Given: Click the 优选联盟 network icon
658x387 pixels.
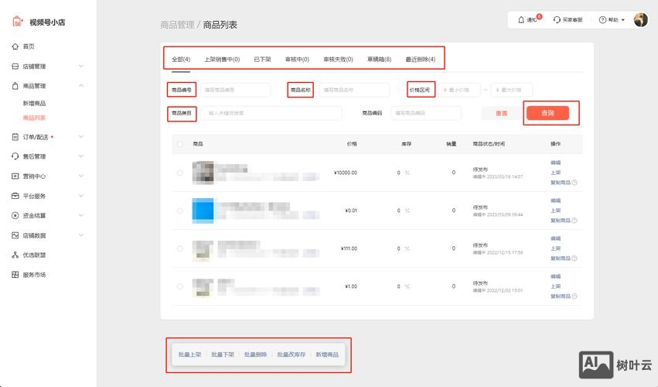Looking at the screenshot, I should tap(15, 255).
